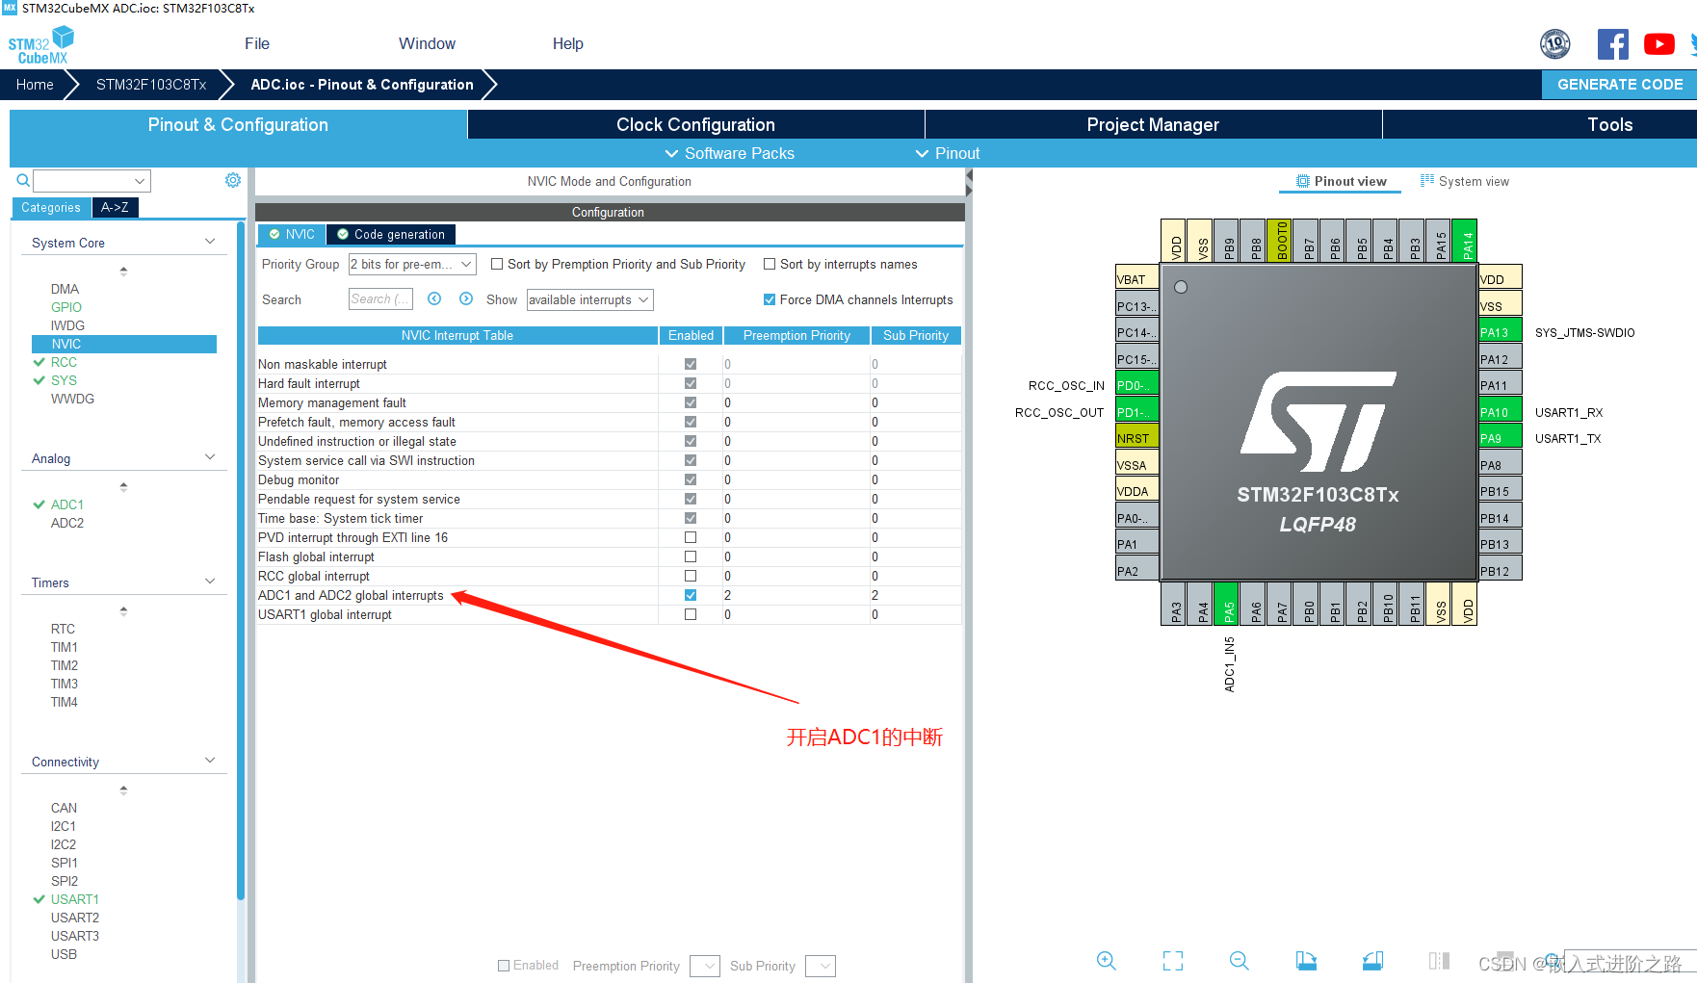Click the STM32CubeMX logo
The height and width of the screenshot is (983, 1697).
pyautogui.click(x=40, y=45)
